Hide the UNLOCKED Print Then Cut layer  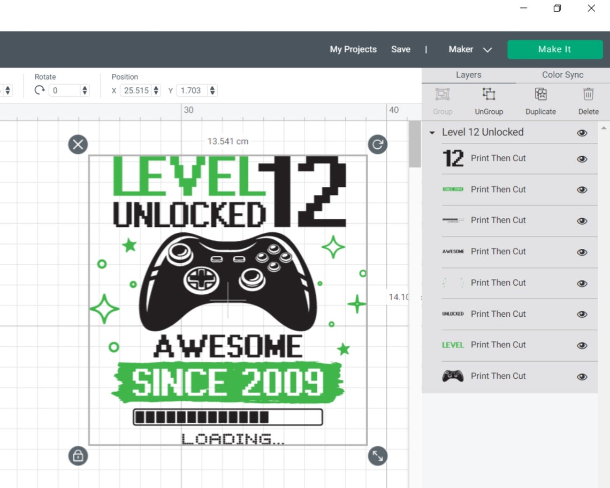[x=582, y=314]
